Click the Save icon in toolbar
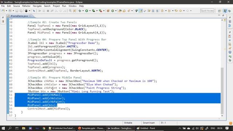The width and height of the screenshot is (233, 131). (17, 11)
